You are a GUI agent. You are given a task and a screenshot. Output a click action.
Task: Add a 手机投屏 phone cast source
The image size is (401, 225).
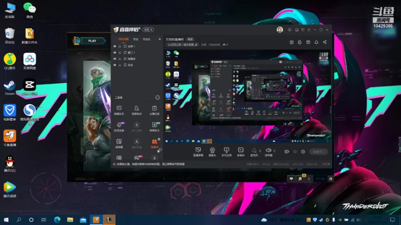tap(227, 152)
